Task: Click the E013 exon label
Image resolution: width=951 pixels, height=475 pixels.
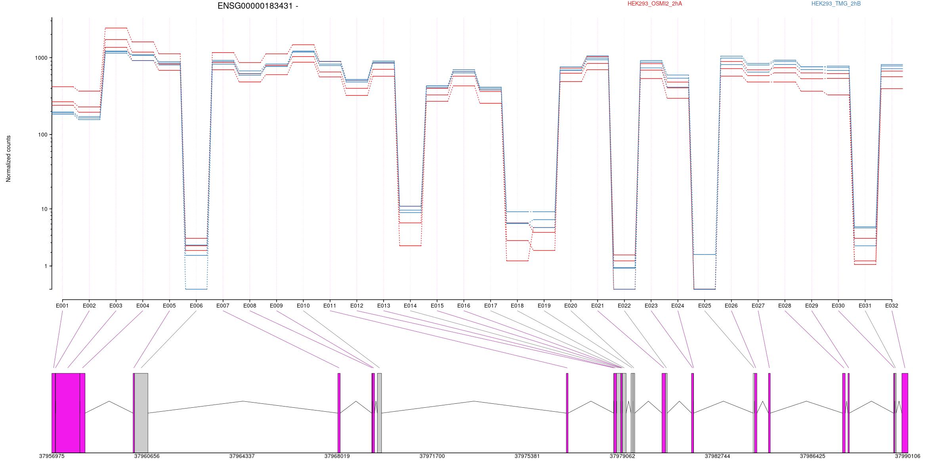Action: (384, 306)
